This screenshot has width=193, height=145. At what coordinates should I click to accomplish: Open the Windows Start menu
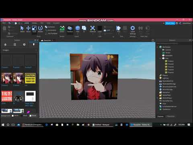[3, 125]
